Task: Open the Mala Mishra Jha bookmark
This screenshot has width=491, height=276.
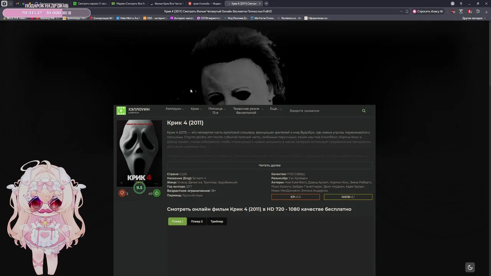Action: pos(128,18)
